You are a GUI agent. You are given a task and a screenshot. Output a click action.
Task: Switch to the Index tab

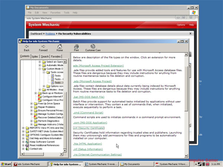pyautogui.click(x=35, y=56)
